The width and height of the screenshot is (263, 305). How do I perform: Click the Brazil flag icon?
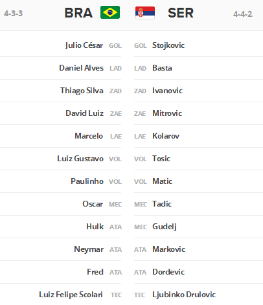[x=110, y=12]
